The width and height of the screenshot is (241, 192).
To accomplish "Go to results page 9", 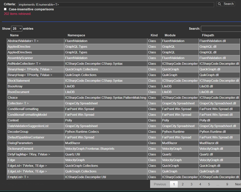I will (227, 184).
